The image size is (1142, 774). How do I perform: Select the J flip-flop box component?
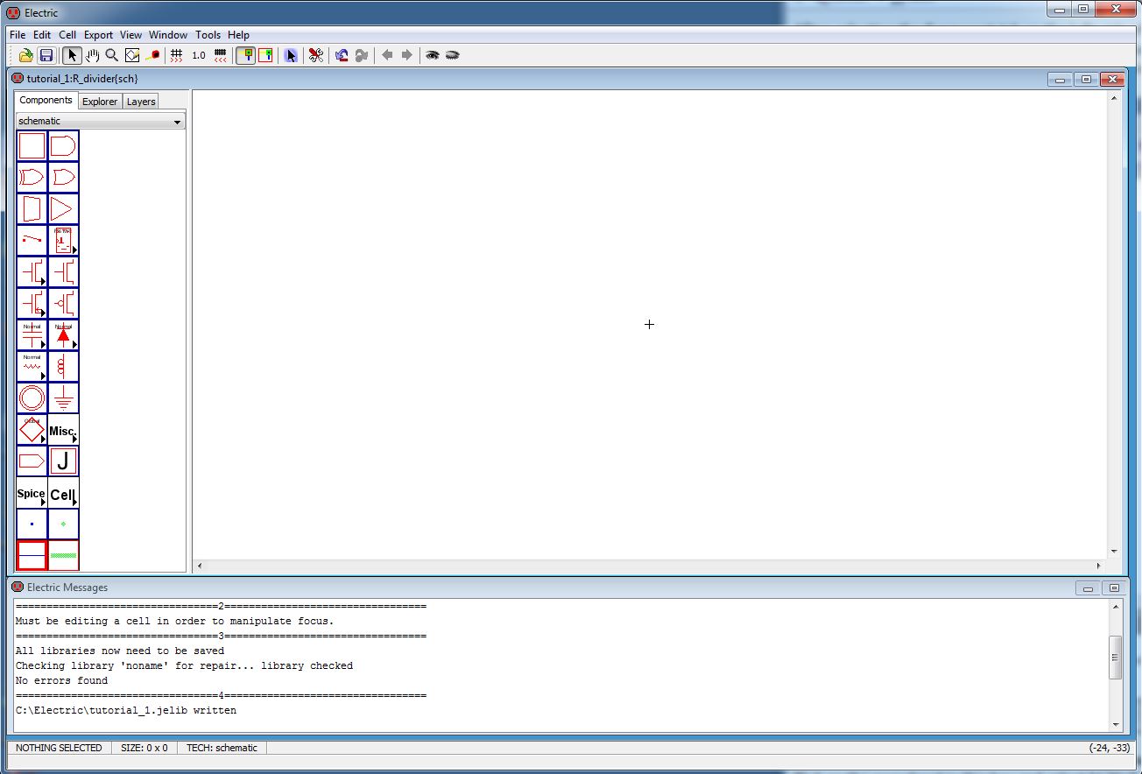(63, 461)
